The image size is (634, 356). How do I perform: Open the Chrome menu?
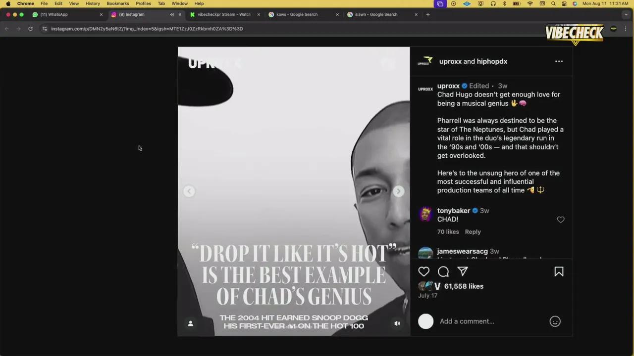pos(26,3)
